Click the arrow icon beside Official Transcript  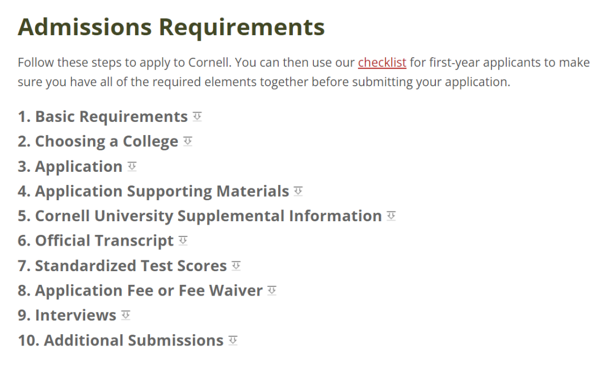tap(183, 241)
